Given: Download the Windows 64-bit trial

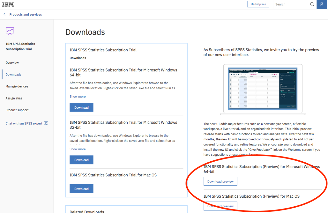Looking at the screenshot, I should (81, 107).
